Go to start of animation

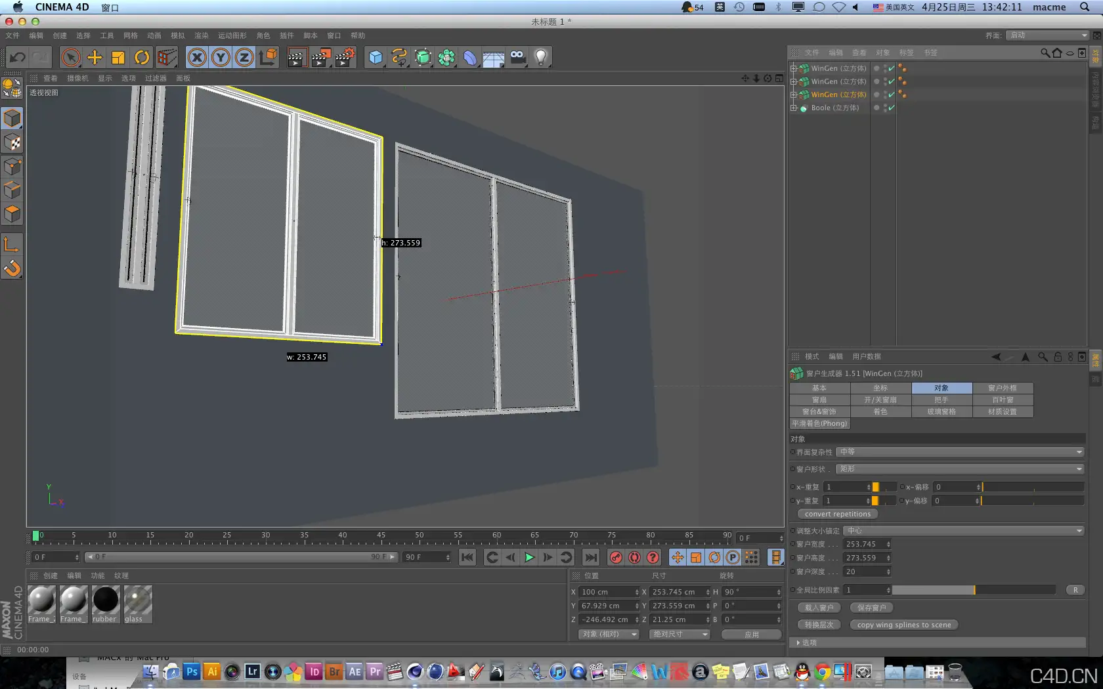[467, 558]
